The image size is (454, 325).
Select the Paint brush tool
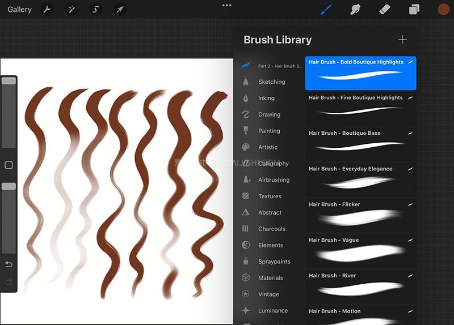coord(327,9)
